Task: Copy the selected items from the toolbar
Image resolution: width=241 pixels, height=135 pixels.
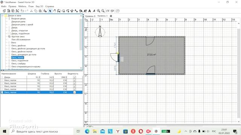Action: tap(36, 11)
